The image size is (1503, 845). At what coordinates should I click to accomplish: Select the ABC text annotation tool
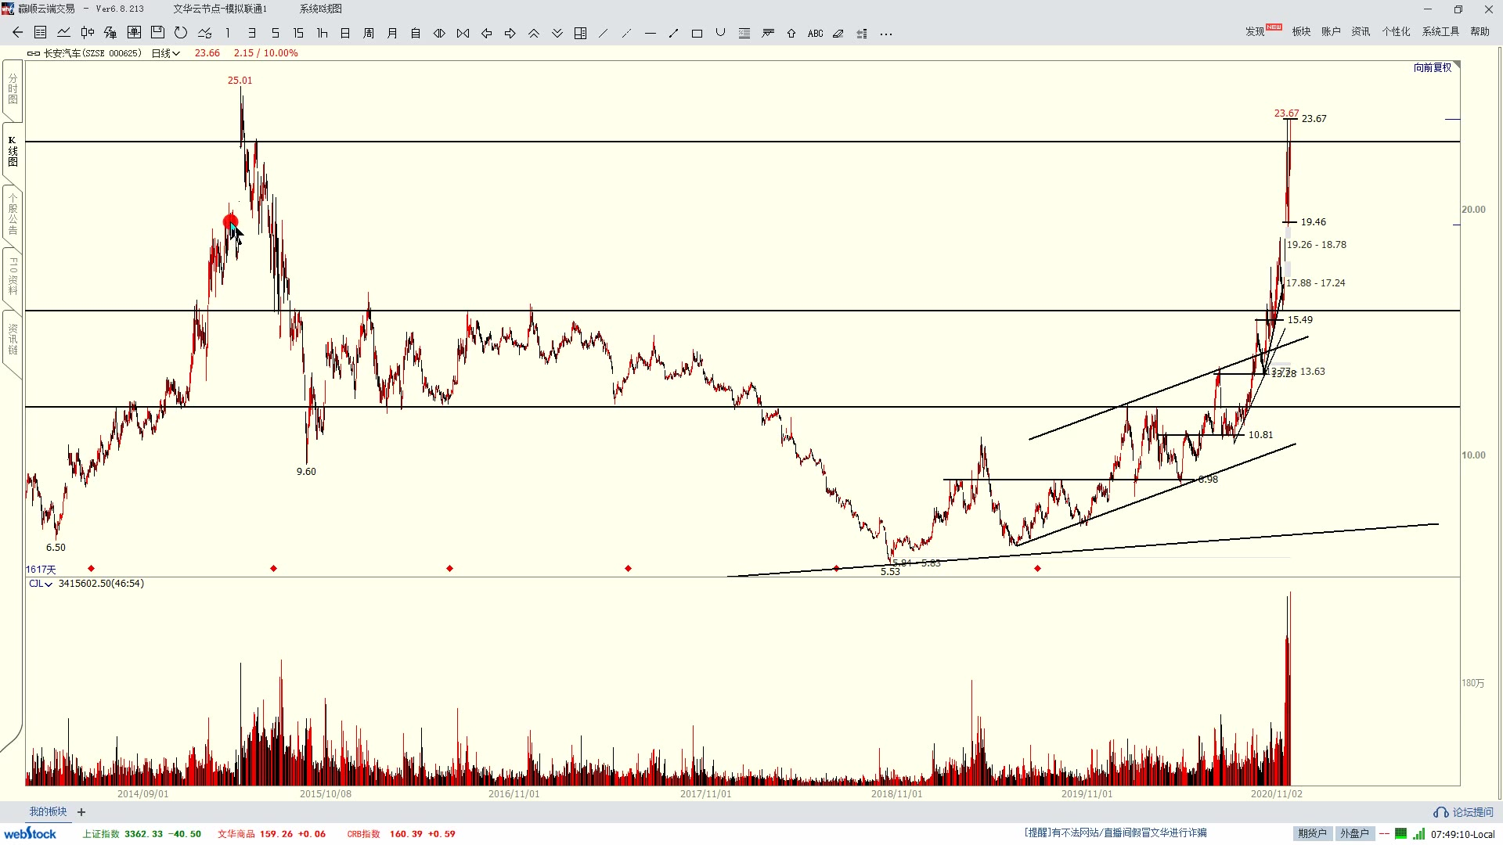coord(815,34)
